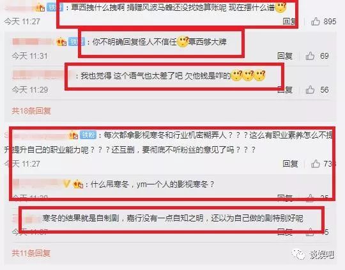Click 铁粉 badge on the 影视寒冬 commenter
The height and width of the screenshot is (270, 345).
tap(88, 135)
